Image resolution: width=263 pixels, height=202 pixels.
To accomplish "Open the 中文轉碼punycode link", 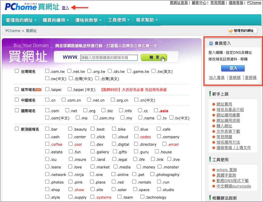I will [234, 186].
